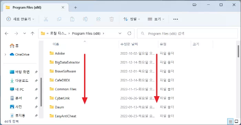Click the Copy icon in toolbar
This screenshot has height=125, width=241.
(59, 19)
